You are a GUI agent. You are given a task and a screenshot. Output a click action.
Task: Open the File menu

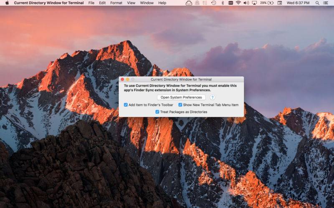pyautogui.click(x=91, y=3)
